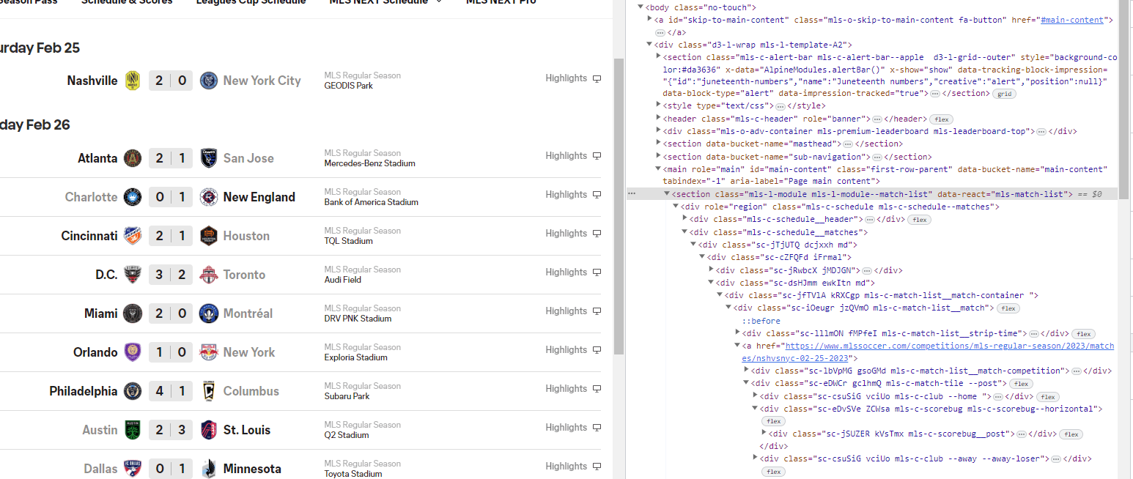Viewport: 1133px width, 479px height.
Task: Click the Houston Dynamo logo
Action: coord(209,236)
